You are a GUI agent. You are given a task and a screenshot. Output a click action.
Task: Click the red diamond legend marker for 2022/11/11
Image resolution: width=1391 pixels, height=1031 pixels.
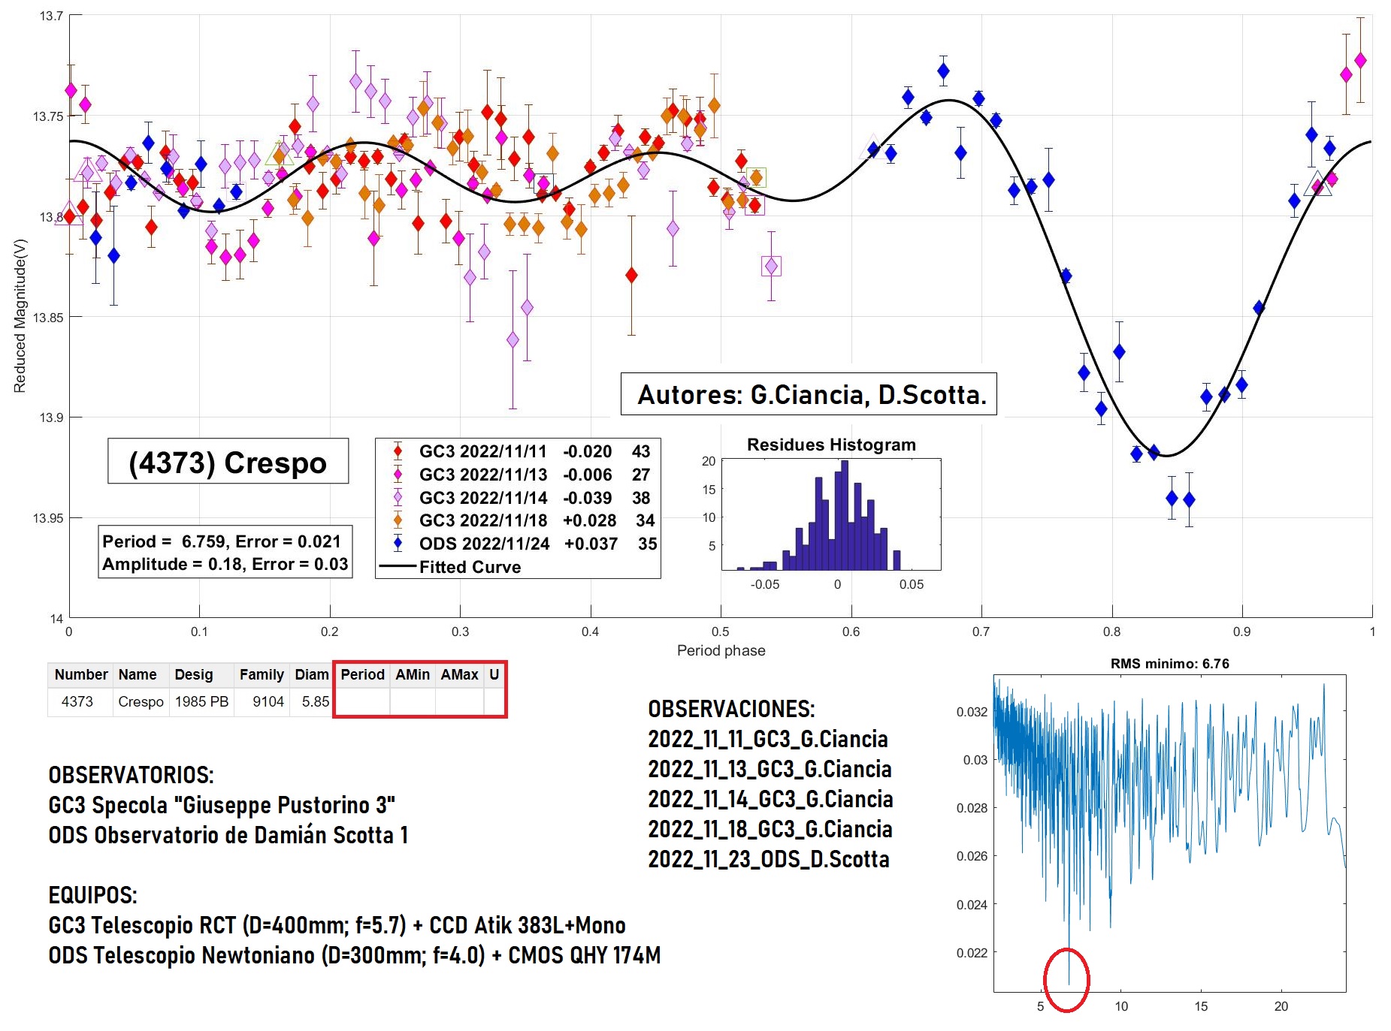click(x=398, y=451)
